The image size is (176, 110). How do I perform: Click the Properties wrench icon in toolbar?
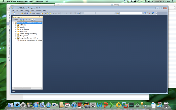(x=150, y=13)
